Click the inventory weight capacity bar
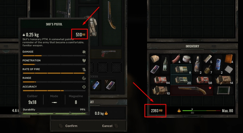The height and width of the screenshot is (133, 243). pyautogui.click(x=201, y=110)
